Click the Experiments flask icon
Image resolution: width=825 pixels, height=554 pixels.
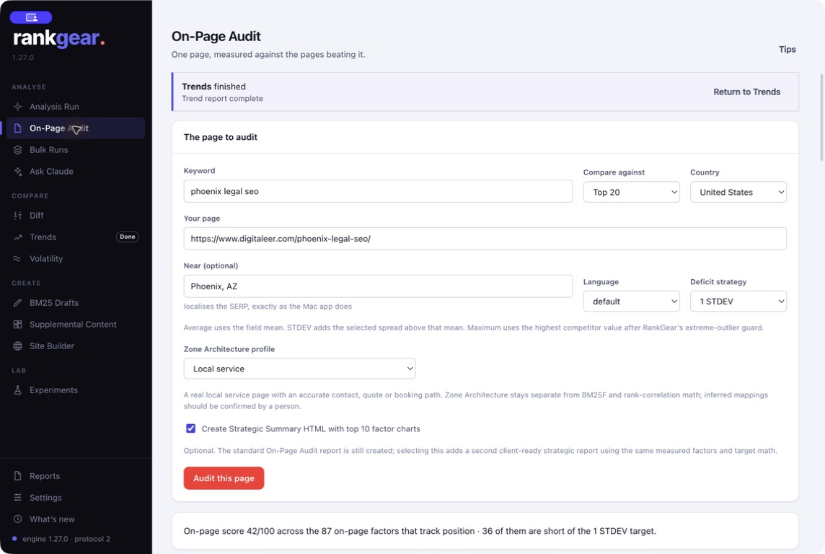18,390
